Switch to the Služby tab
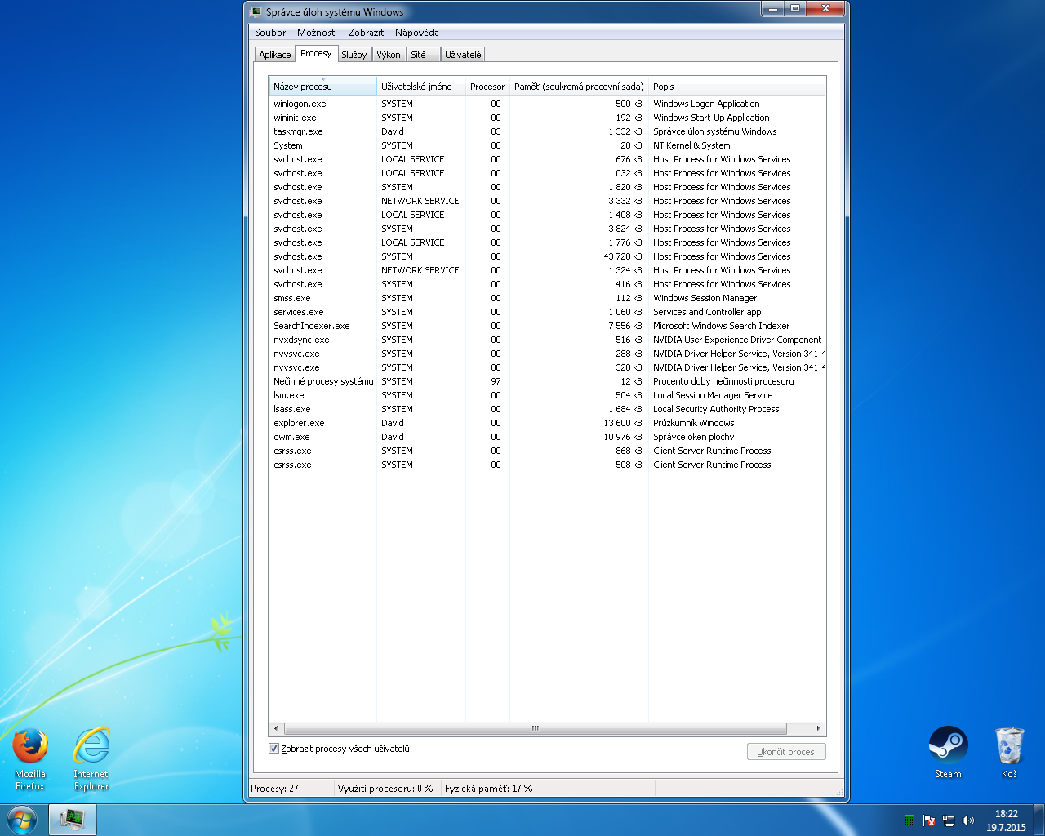 (354, 55)
